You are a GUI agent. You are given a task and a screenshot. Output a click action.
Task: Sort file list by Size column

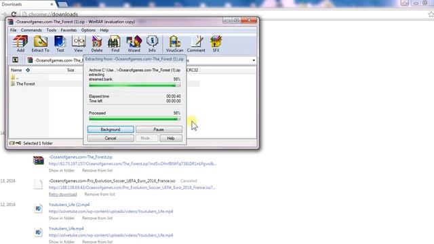coord(71,70)
